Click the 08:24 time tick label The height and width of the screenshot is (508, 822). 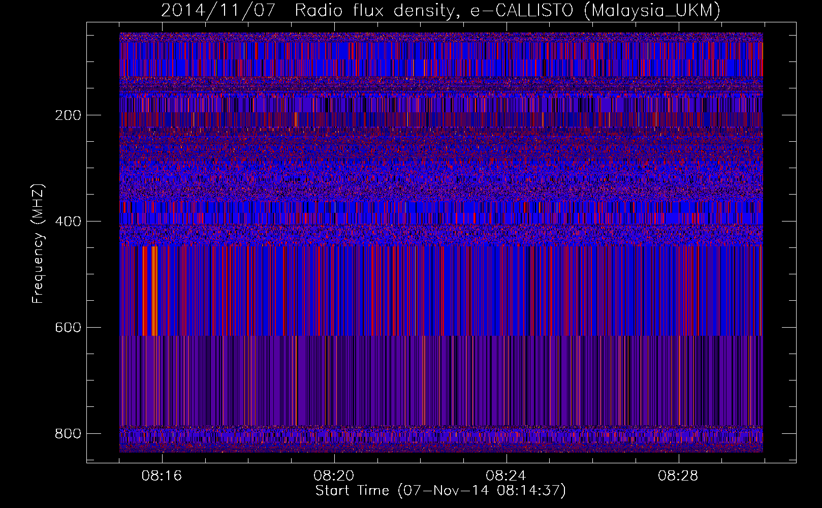coord(506,476)
